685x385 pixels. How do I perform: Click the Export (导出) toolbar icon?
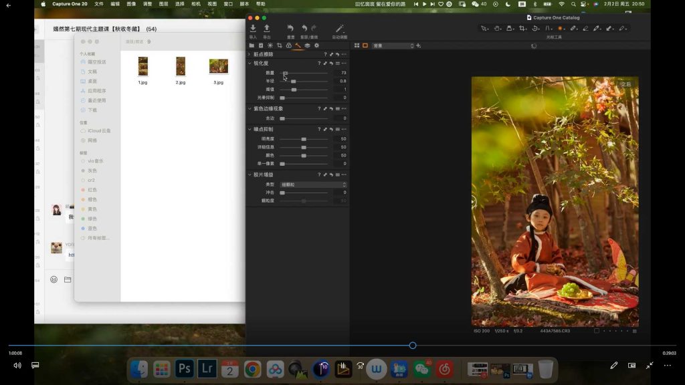267,29
